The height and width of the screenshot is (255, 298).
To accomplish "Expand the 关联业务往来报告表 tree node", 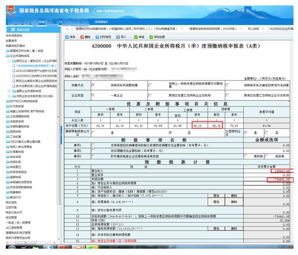I will [9, 96].
